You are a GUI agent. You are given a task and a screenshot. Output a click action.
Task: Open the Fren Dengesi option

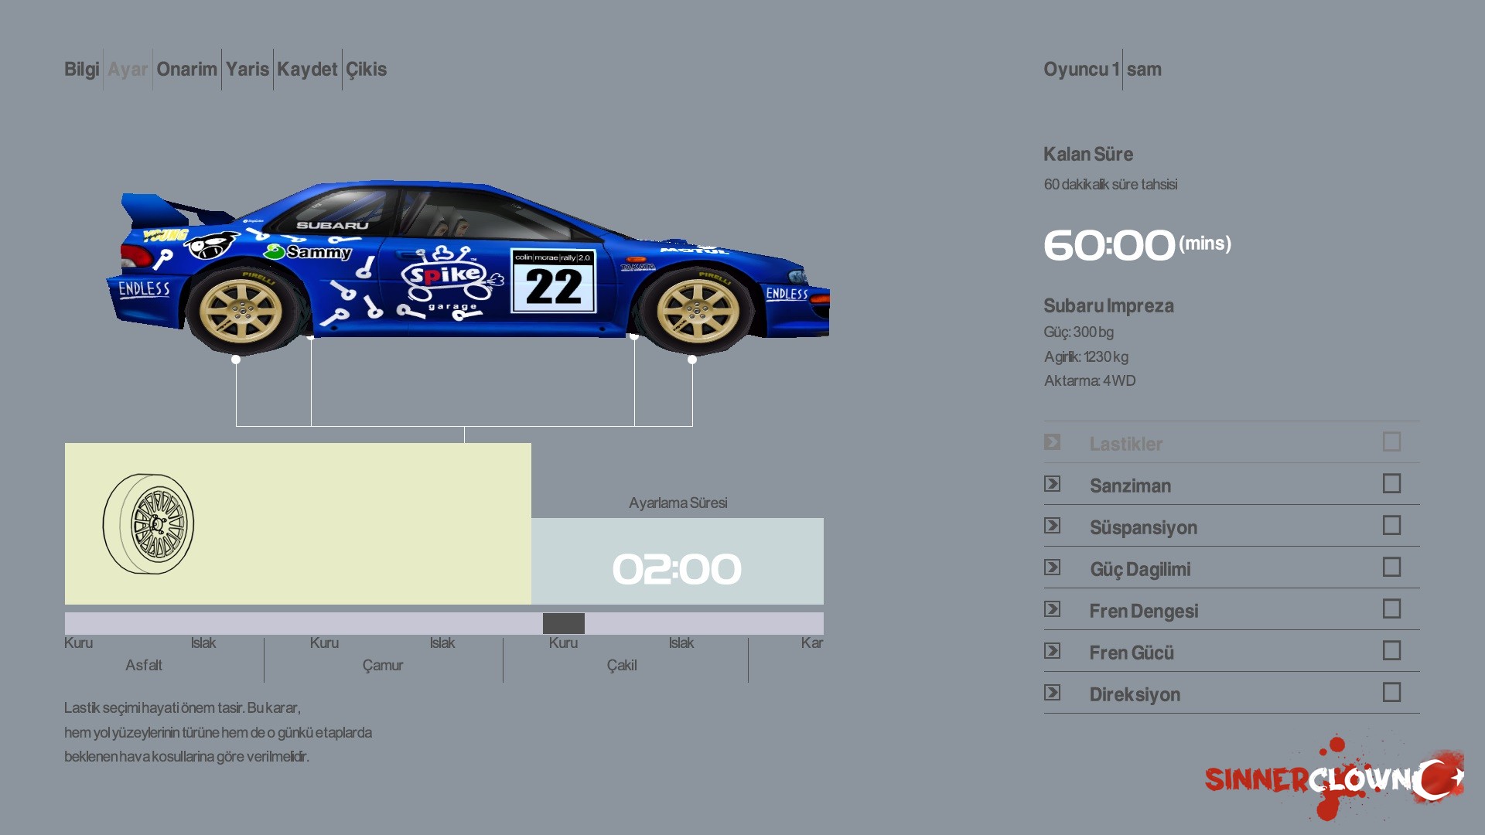pos(1231,610)
